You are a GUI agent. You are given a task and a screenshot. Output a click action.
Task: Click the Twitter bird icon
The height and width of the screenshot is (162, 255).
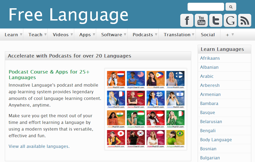tap(216, 20)
